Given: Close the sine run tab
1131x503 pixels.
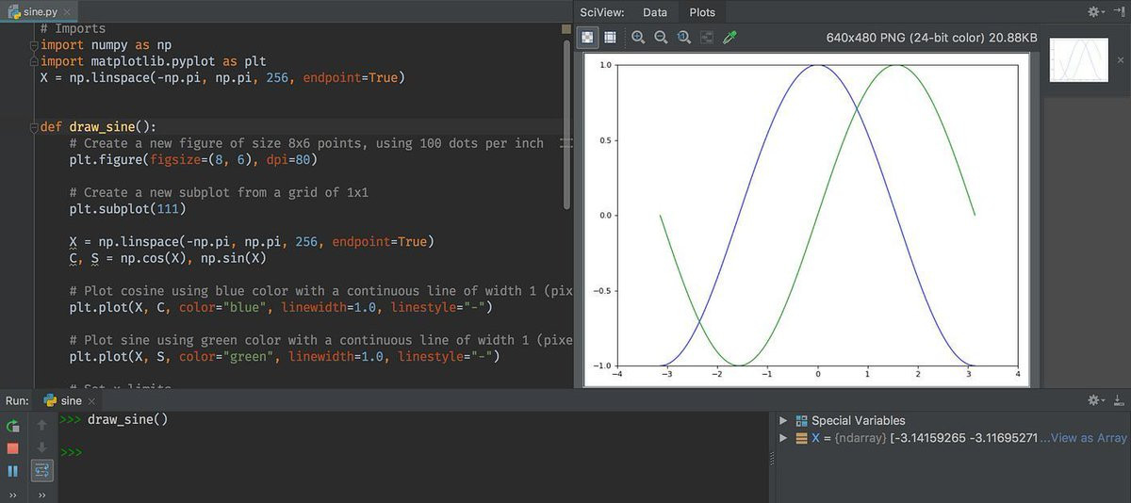Looking at the screenshot, I should (x=92, y=402).
